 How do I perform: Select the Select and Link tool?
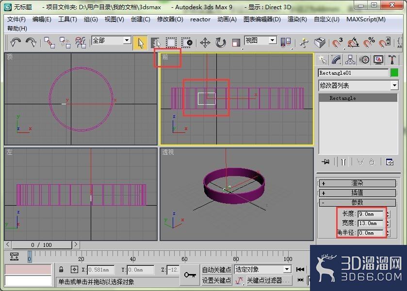(49, 42)
